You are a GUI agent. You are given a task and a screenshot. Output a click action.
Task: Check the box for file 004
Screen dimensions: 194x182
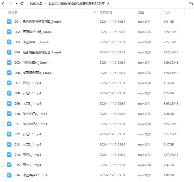(3, 52)
